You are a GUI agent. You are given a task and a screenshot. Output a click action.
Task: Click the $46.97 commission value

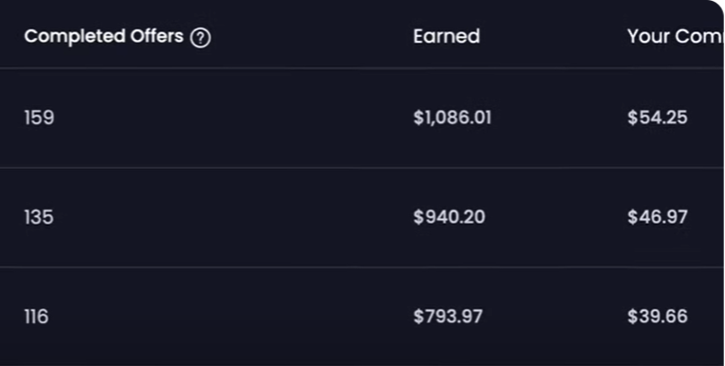[658, 217]
